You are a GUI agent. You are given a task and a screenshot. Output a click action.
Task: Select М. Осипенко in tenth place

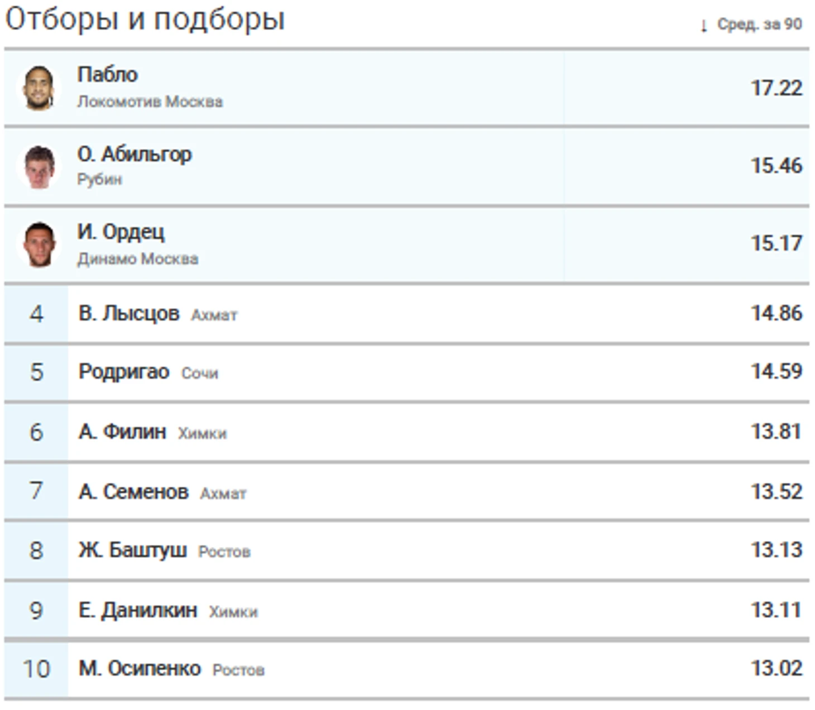click(140, 668)
